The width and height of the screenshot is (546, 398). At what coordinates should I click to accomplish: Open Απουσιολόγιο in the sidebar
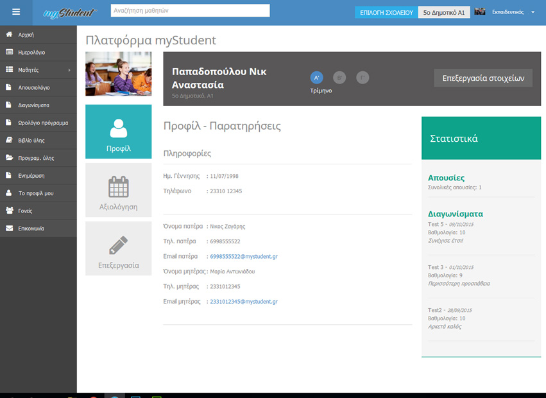point(38,87)
